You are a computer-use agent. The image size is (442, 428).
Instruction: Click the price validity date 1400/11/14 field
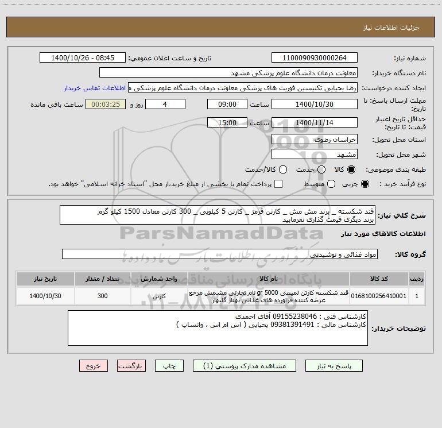(315, 123)
